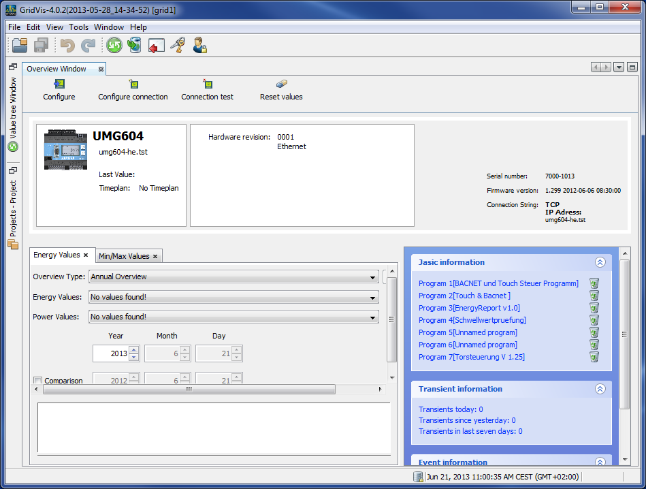Enable the Comparison checkbox

[39, 381]
